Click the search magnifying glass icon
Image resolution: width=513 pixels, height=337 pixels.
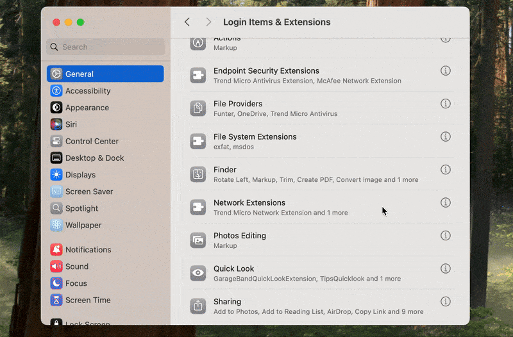pyautogui.click(x=54, y=47)
